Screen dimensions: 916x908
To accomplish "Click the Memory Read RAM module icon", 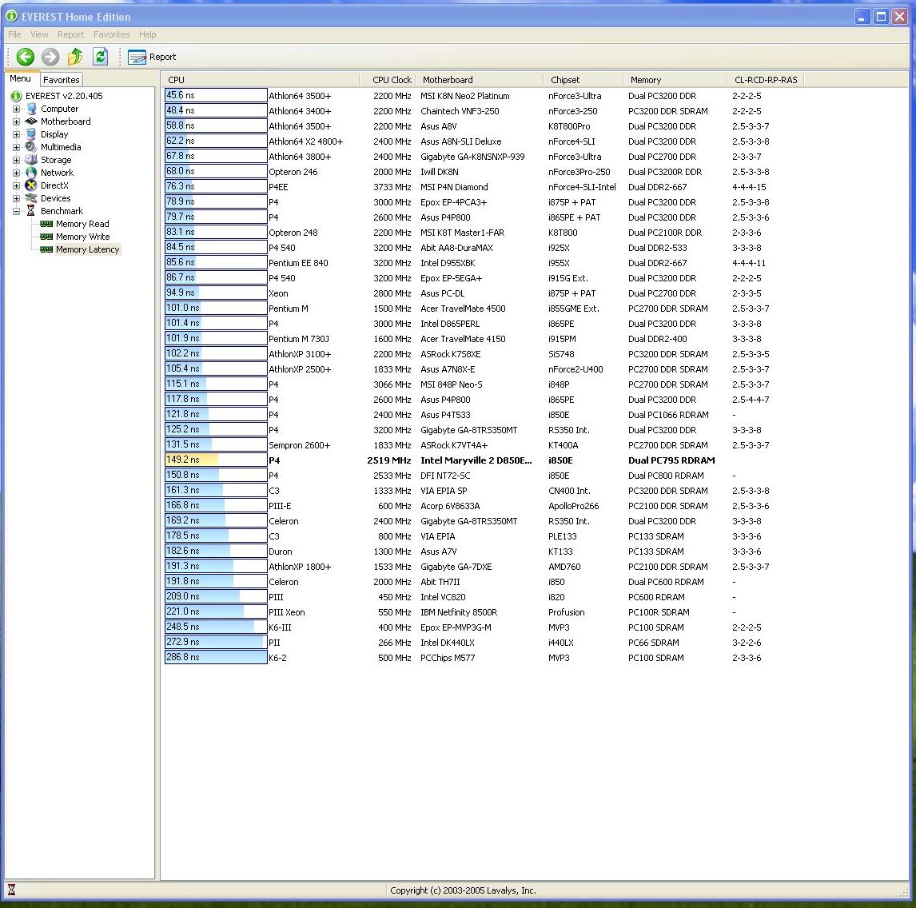I will (x=46, y=225).
